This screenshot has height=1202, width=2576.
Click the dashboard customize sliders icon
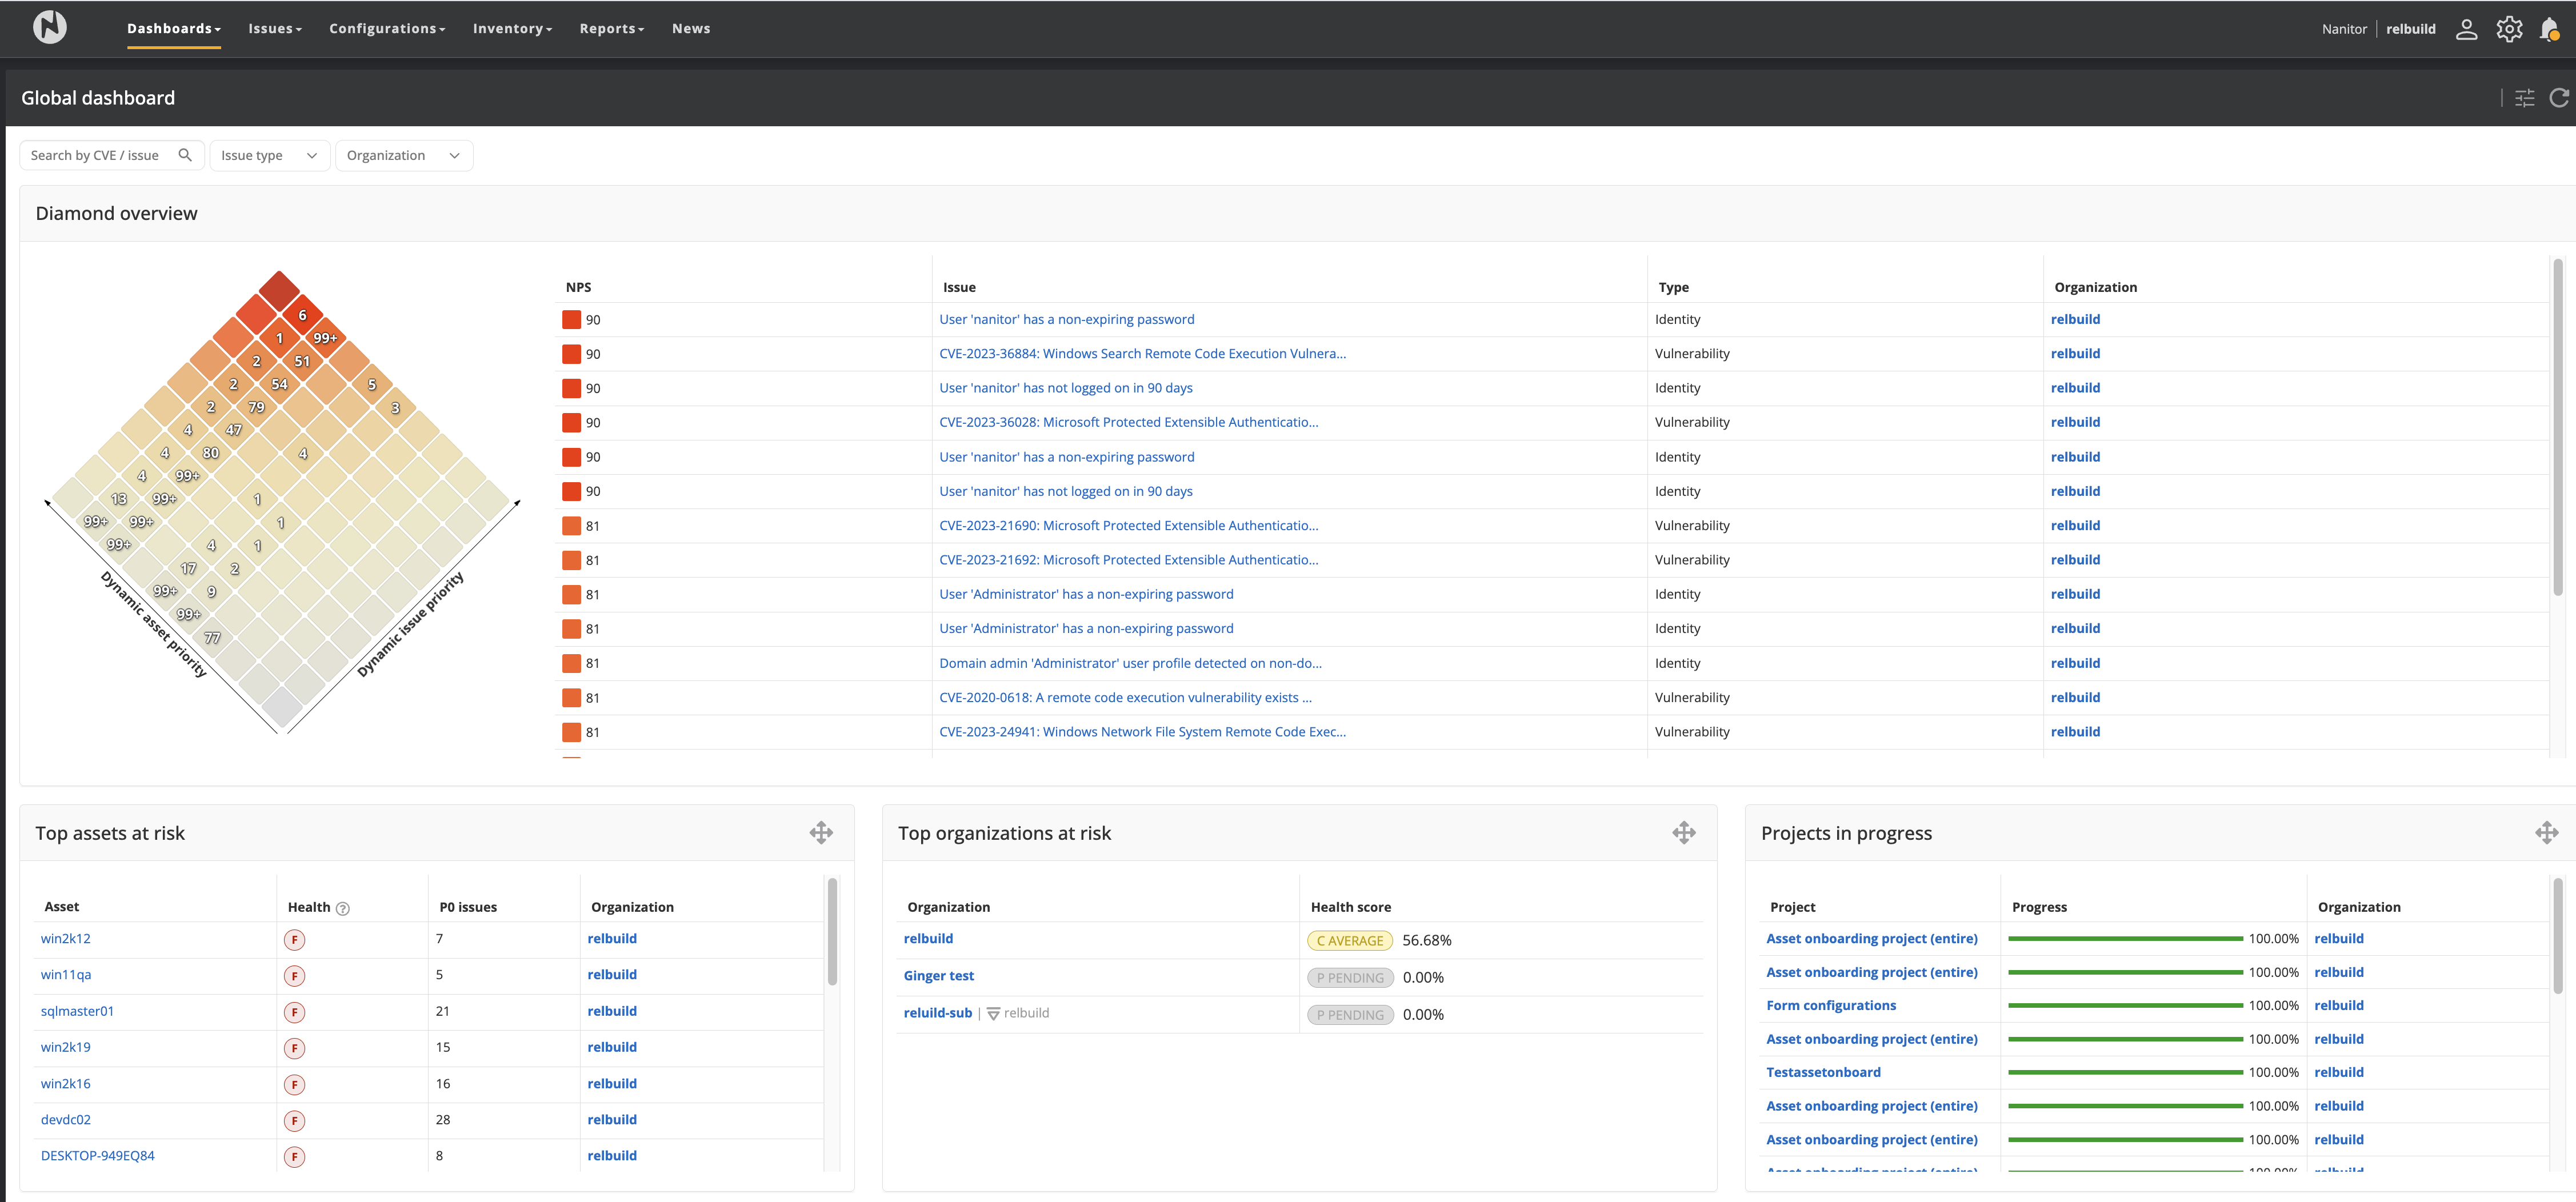[2524, 98]
